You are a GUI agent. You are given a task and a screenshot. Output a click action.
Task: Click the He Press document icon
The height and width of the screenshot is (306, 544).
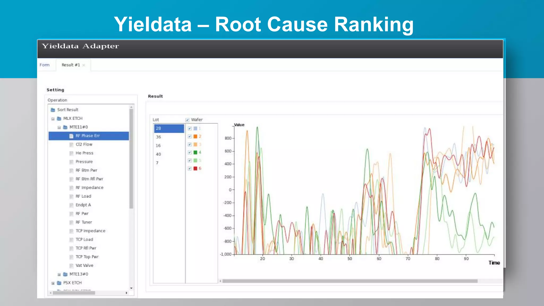71,153
